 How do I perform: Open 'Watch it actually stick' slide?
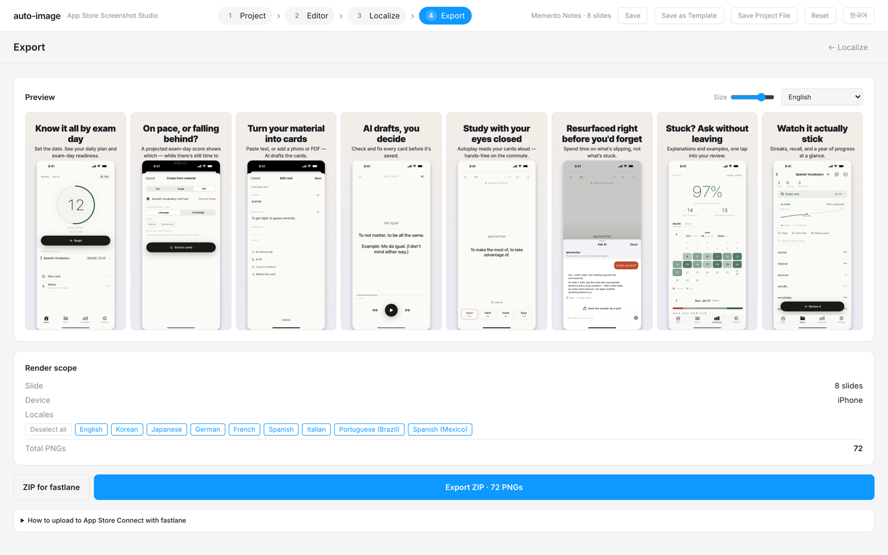(813, 221)
